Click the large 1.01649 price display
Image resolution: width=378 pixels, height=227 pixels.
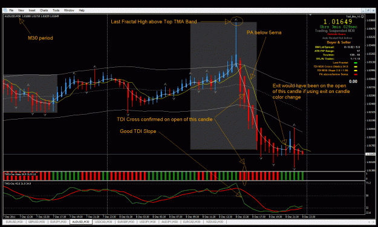[337, 22]
